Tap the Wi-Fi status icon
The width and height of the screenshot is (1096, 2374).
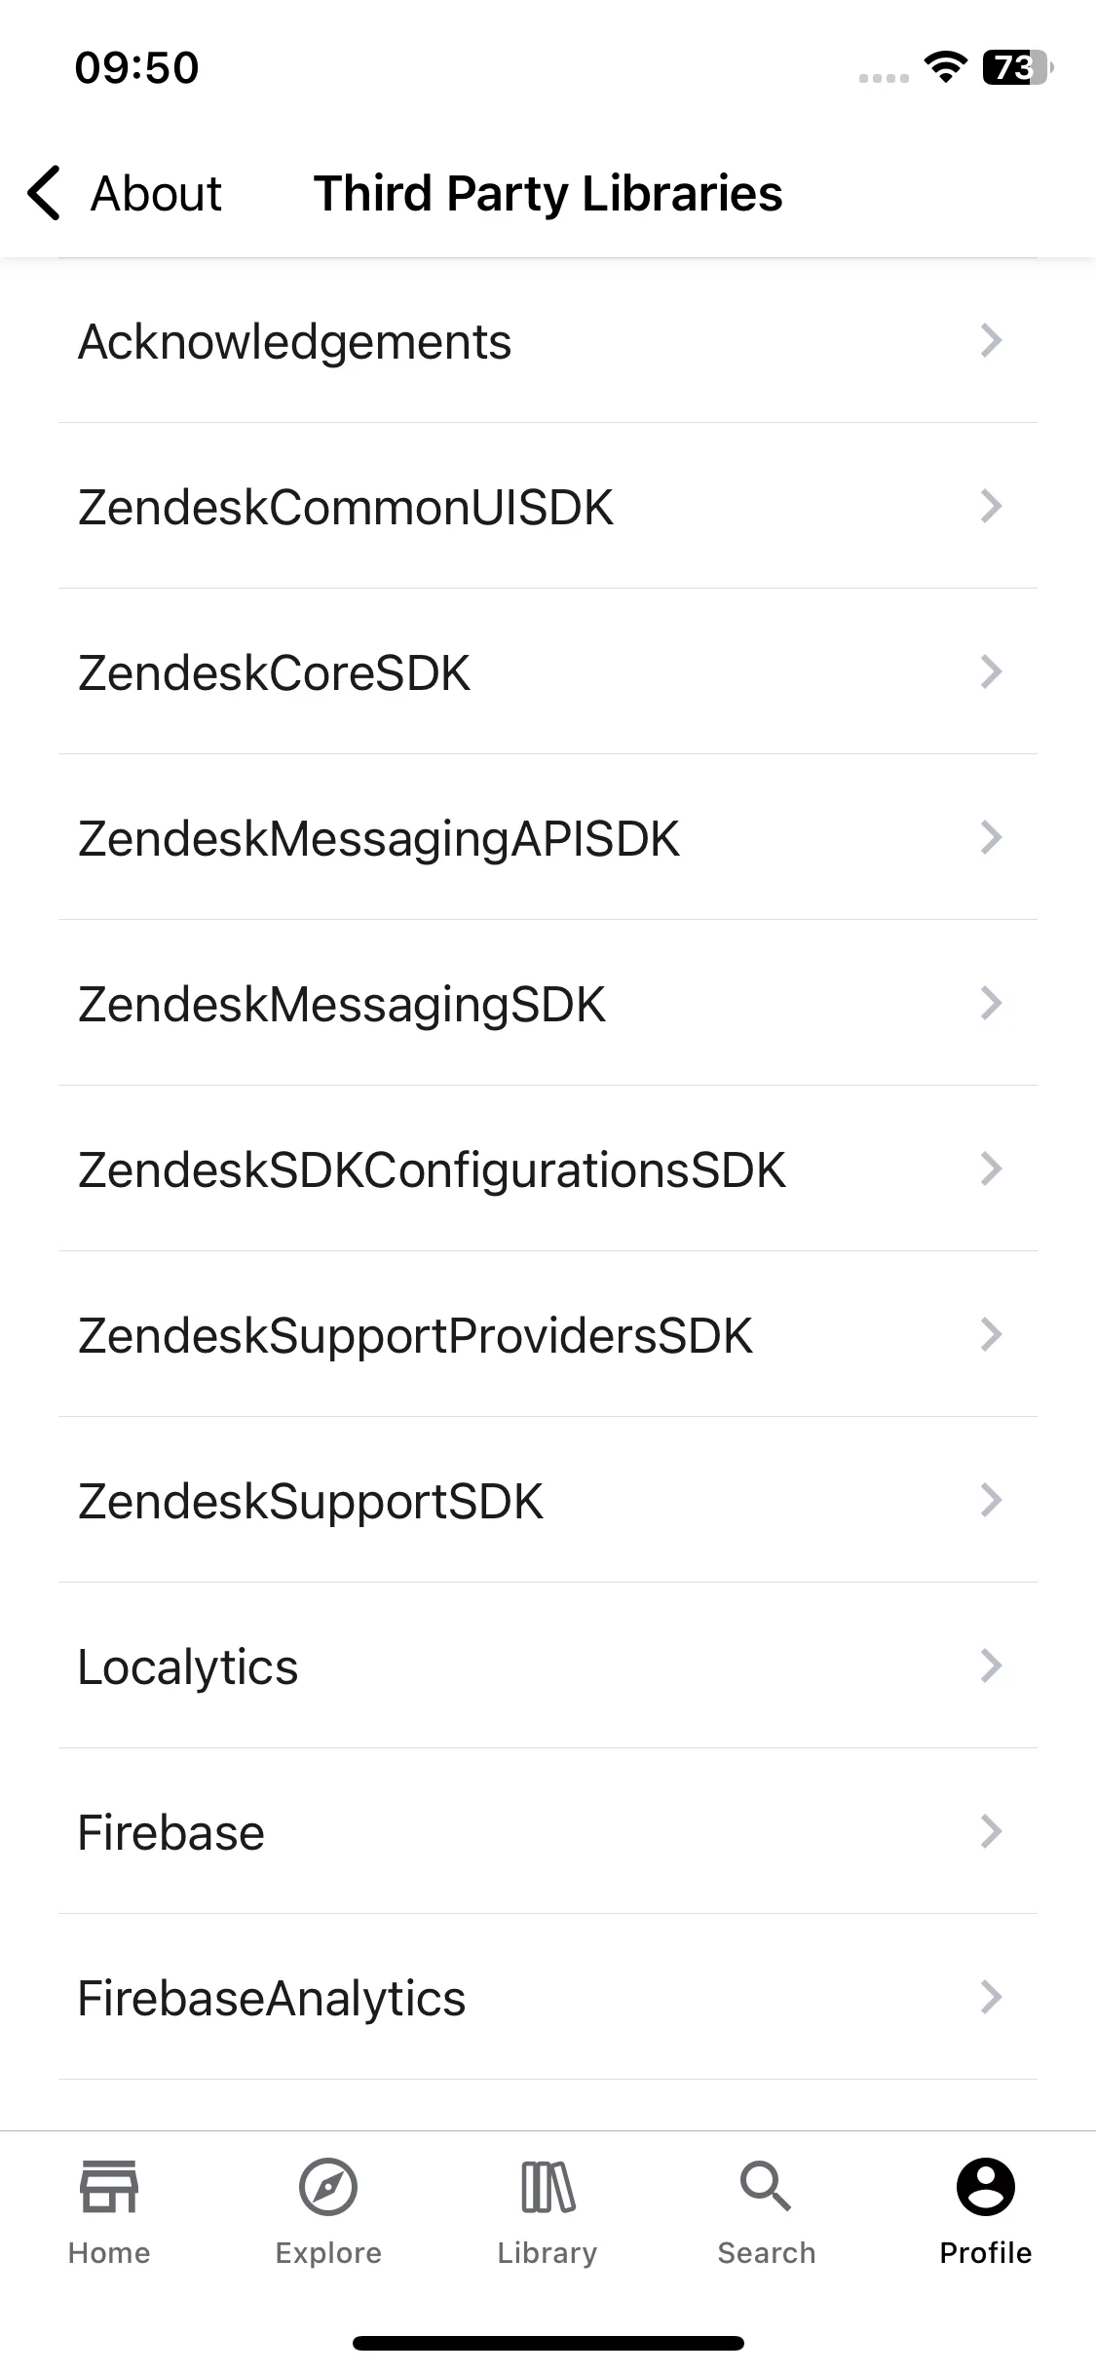click(x=944, y=67)
